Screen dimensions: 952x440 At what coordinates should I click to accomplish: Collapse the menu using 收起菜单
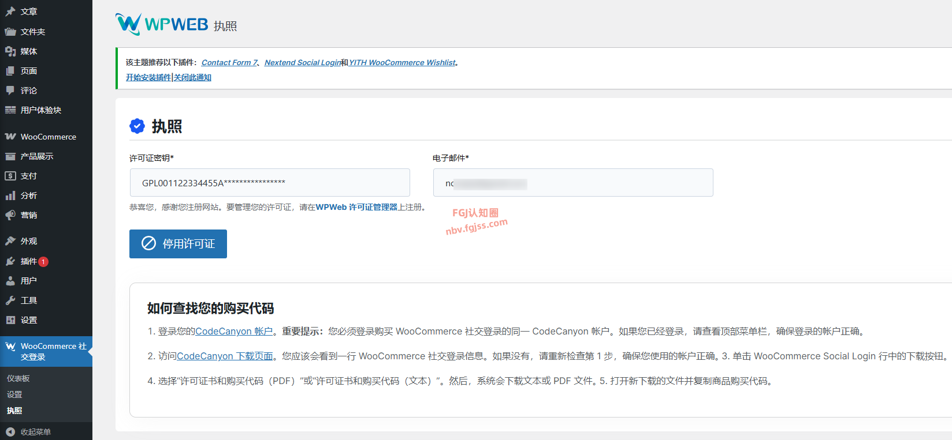tap(35, 432)
